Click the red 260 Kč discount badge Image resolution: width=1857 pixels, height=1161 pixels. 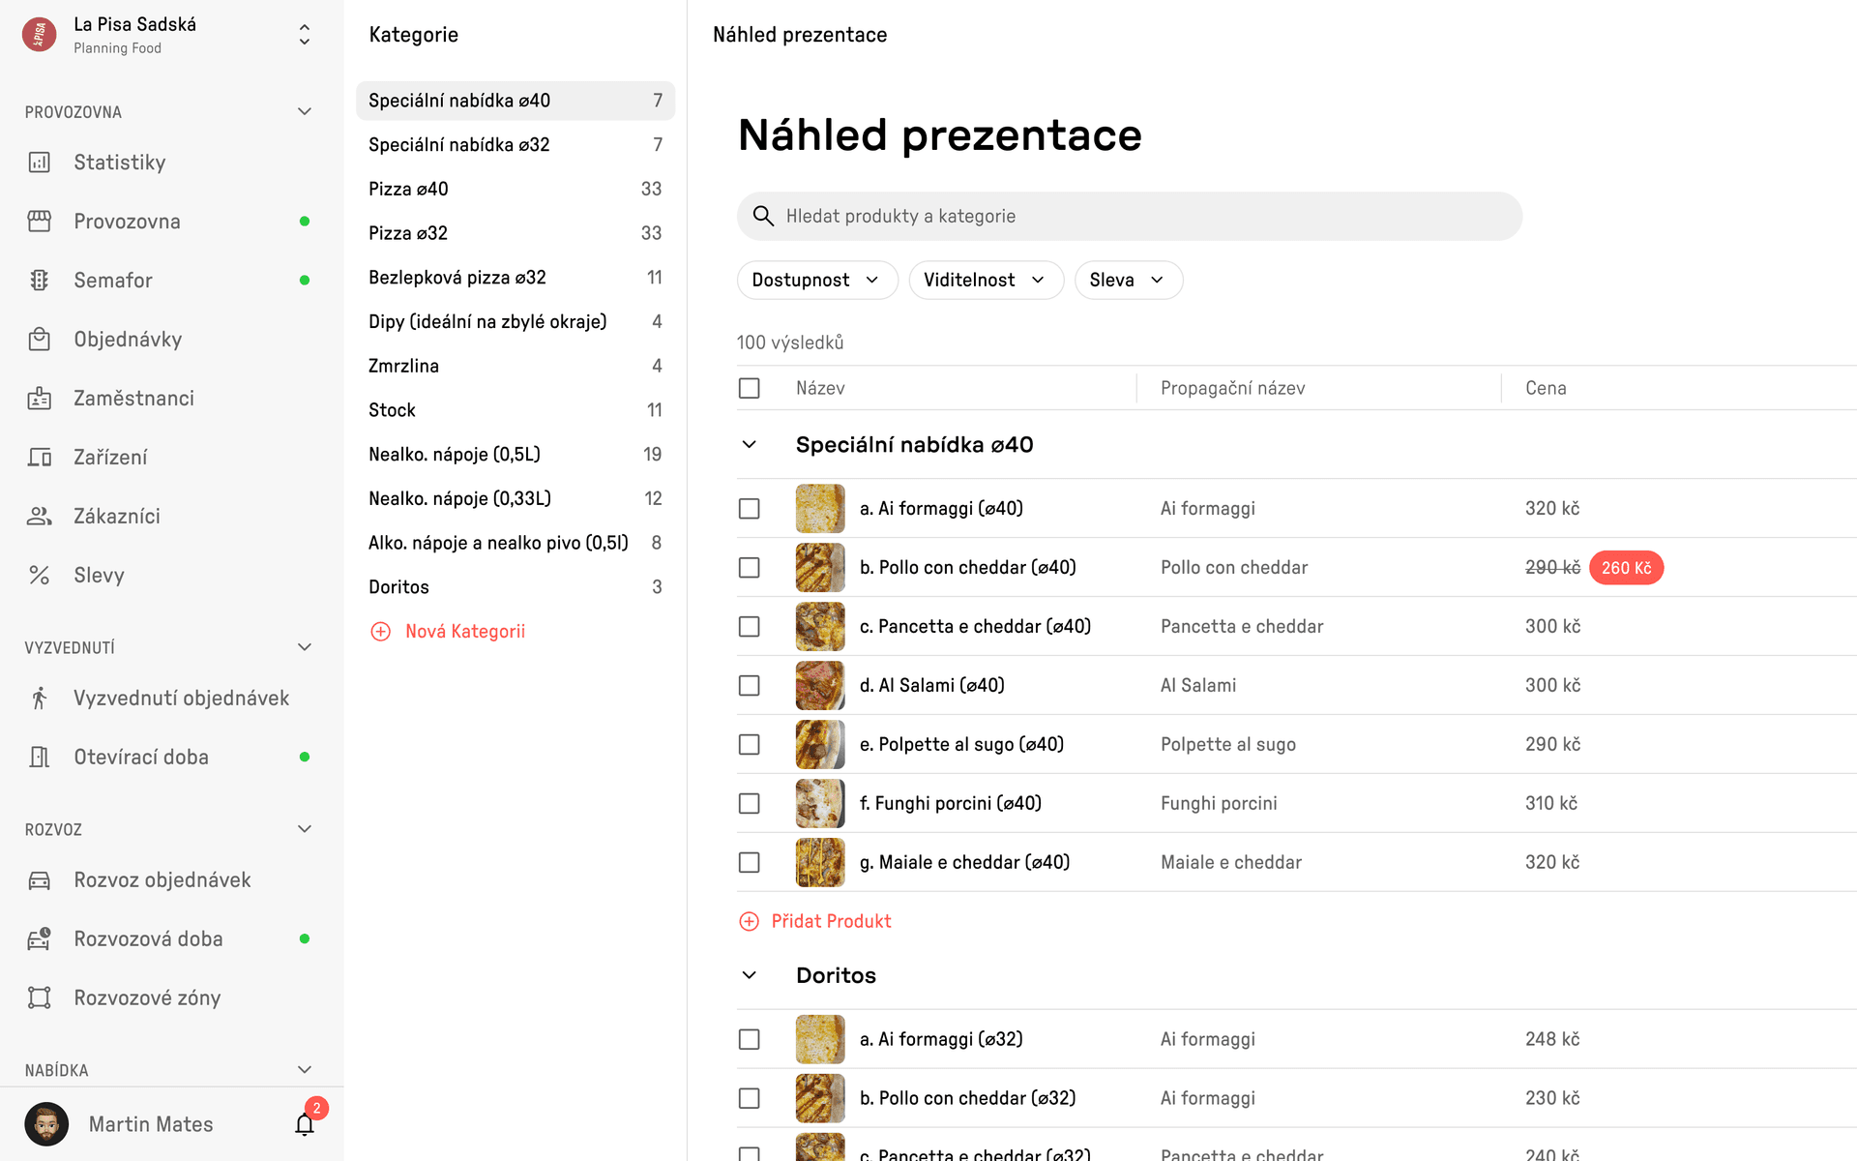click(x=1626, y=568)
